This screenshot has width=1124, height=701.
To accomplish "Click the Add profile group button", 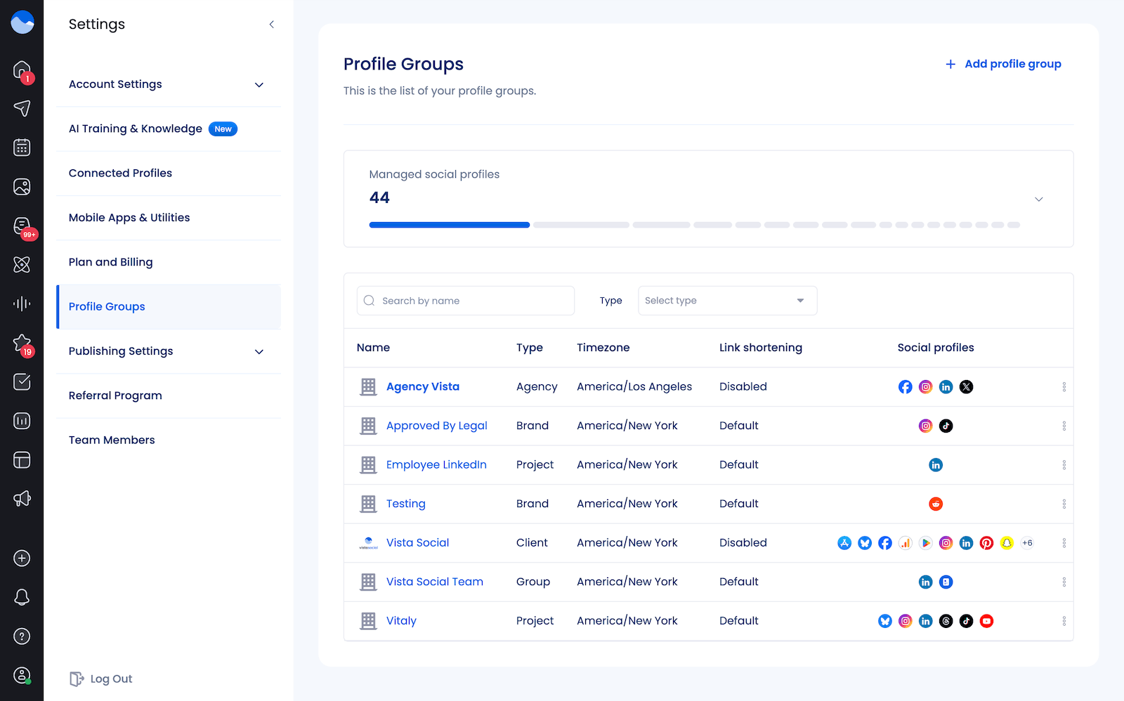I will pyautogui.click(x=1002, y=64).
